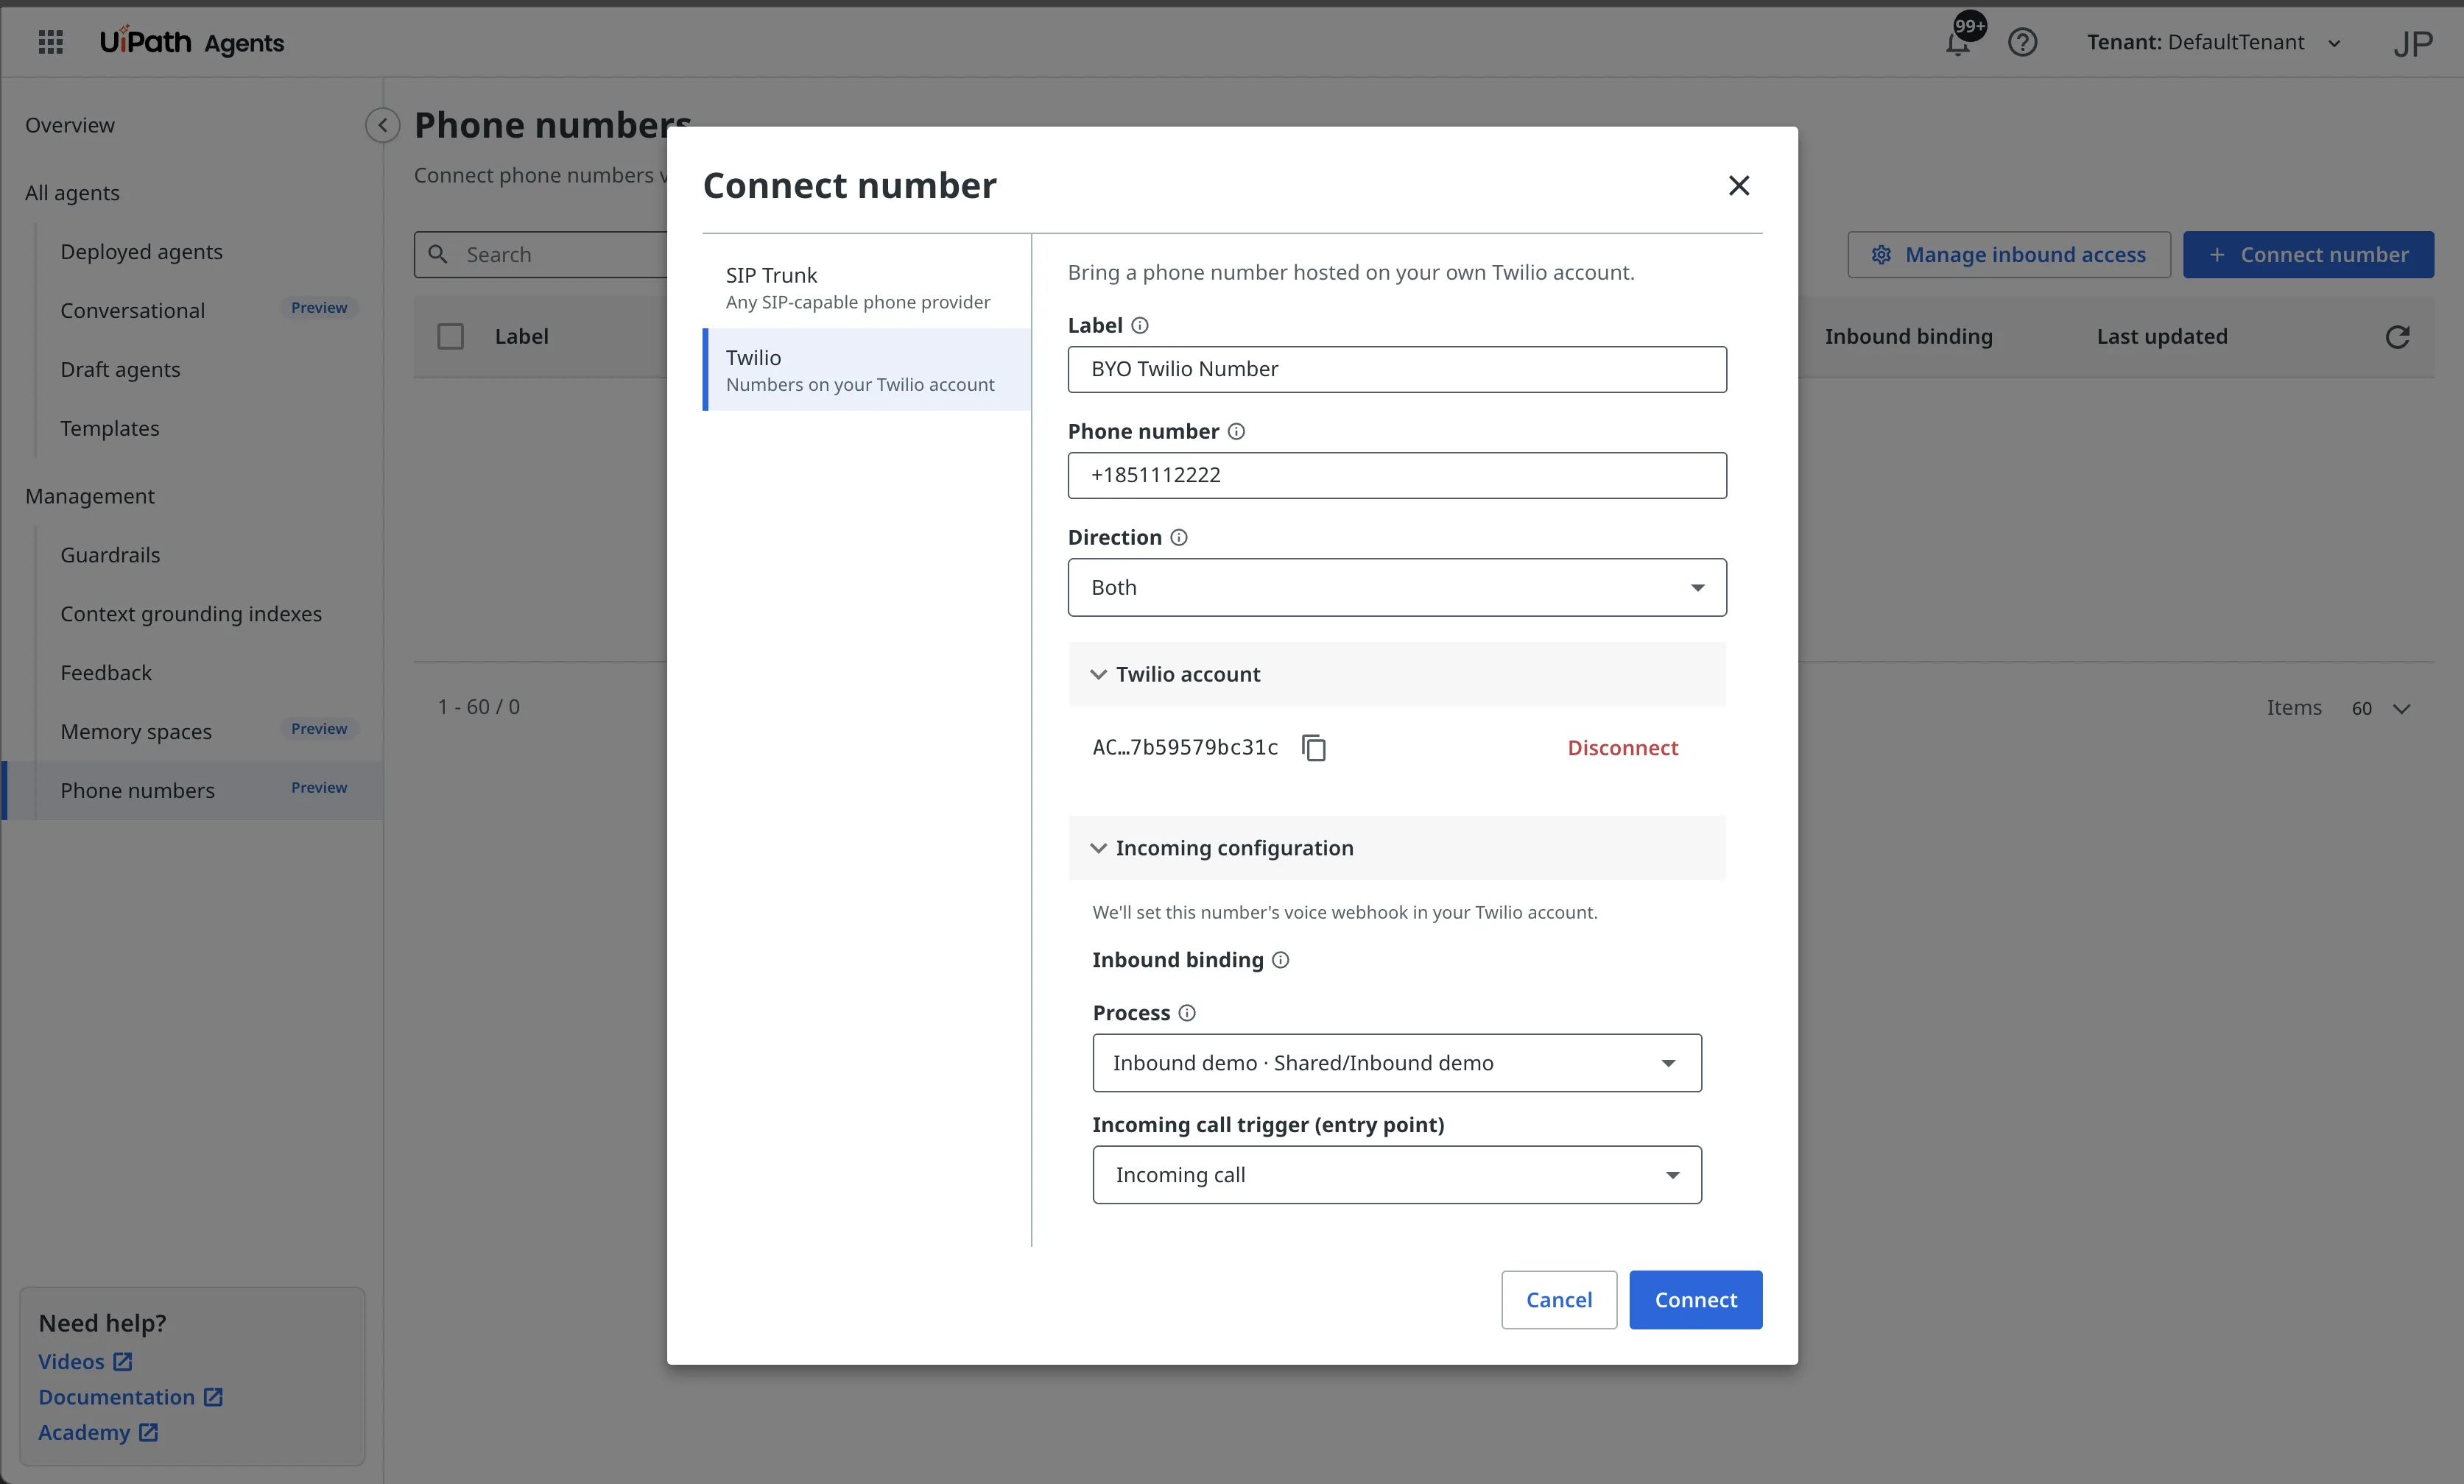The image size is (2464, 1484).
Task: Go to Overview in sidebar
Action: [70, 125]
